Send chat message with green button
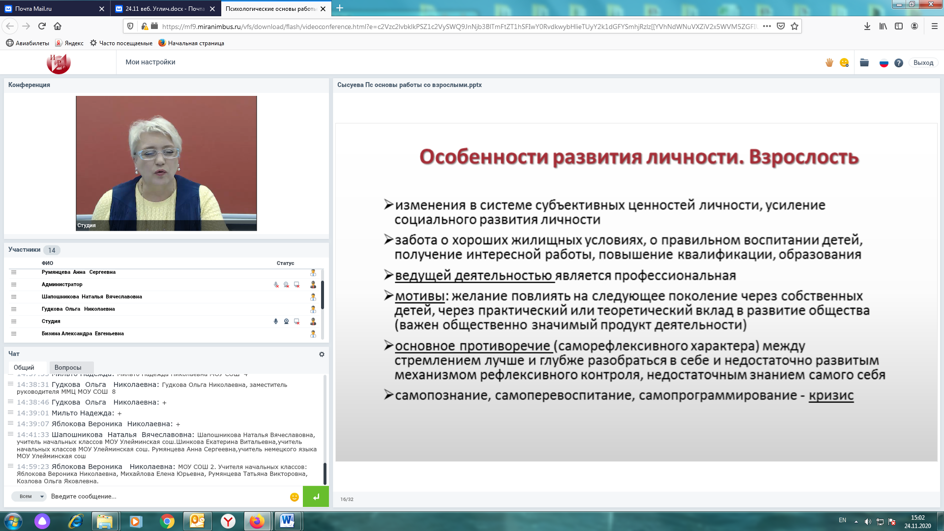The image size is (944, 531). click(x=316, y=497)
